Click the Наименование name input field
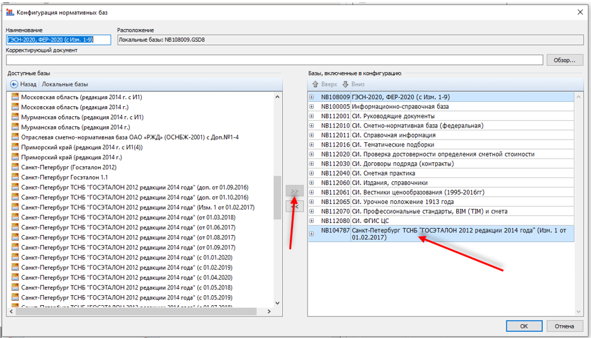Screen dimensions: 591x338 (x=58, y=40)
